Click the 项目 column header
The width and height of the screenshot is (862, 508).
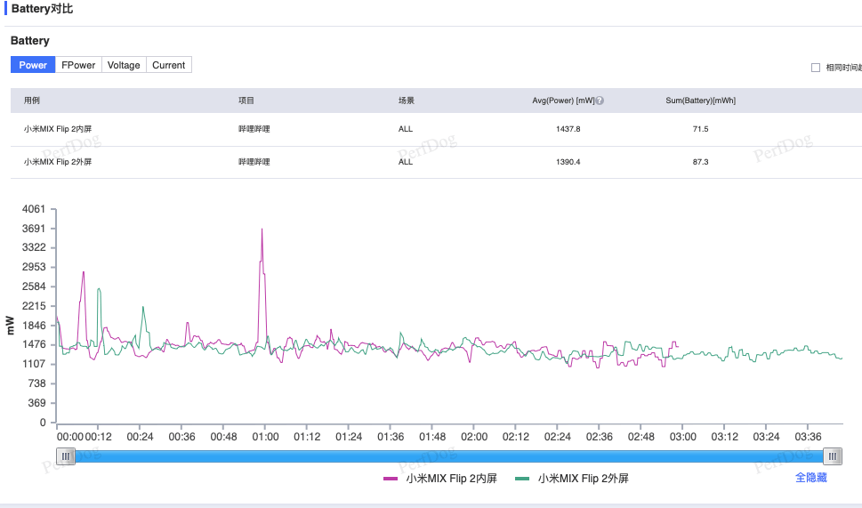[246, 101]
